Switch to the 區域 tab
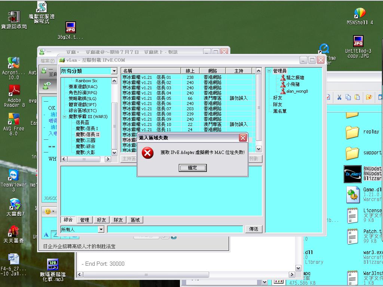The image size is (383, 287). pos(135,220)
